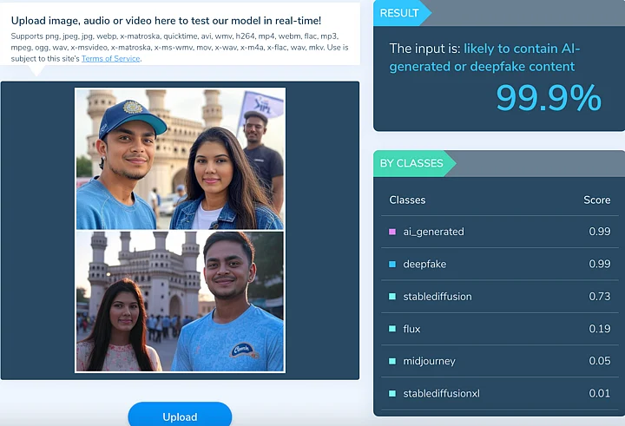Screen dimensions: 625x426
Task: Click the Score column header
Action: [x=596, y=200]
